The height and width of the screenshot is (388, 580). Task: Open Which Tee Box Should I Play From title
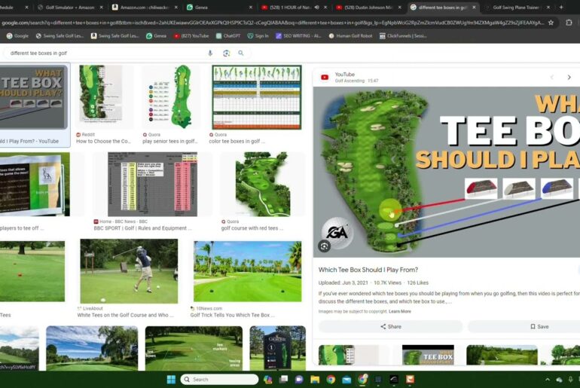tap(368, 270)
